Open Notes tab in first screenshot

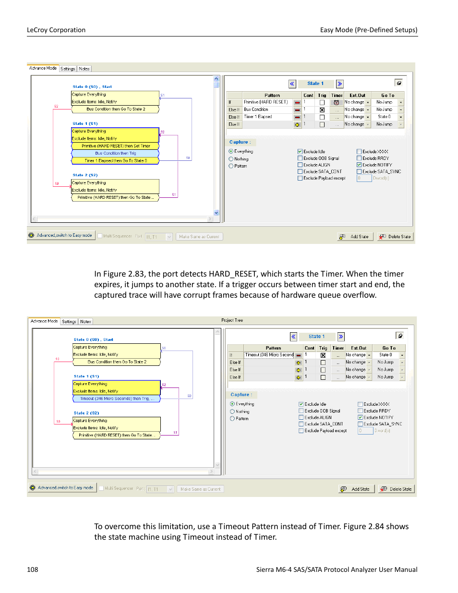pos(84,69)
